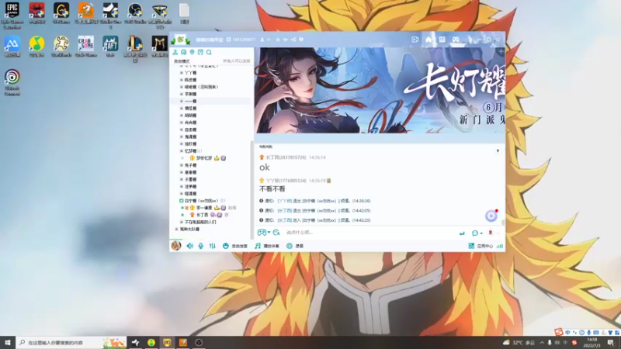Open the video camera icon in the YY title bar
The height and width of the screenshot is (349, 621).
[415, 40]
